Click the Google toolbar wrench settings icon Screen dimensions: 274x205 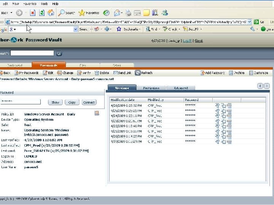point(253,29)
